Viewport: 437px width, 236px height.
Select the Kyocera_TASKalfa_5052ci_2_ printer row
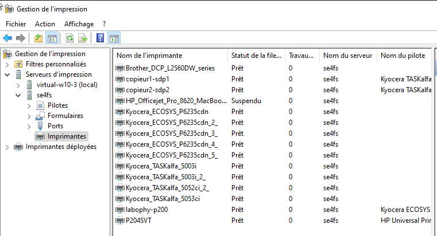tap(273, 188)
